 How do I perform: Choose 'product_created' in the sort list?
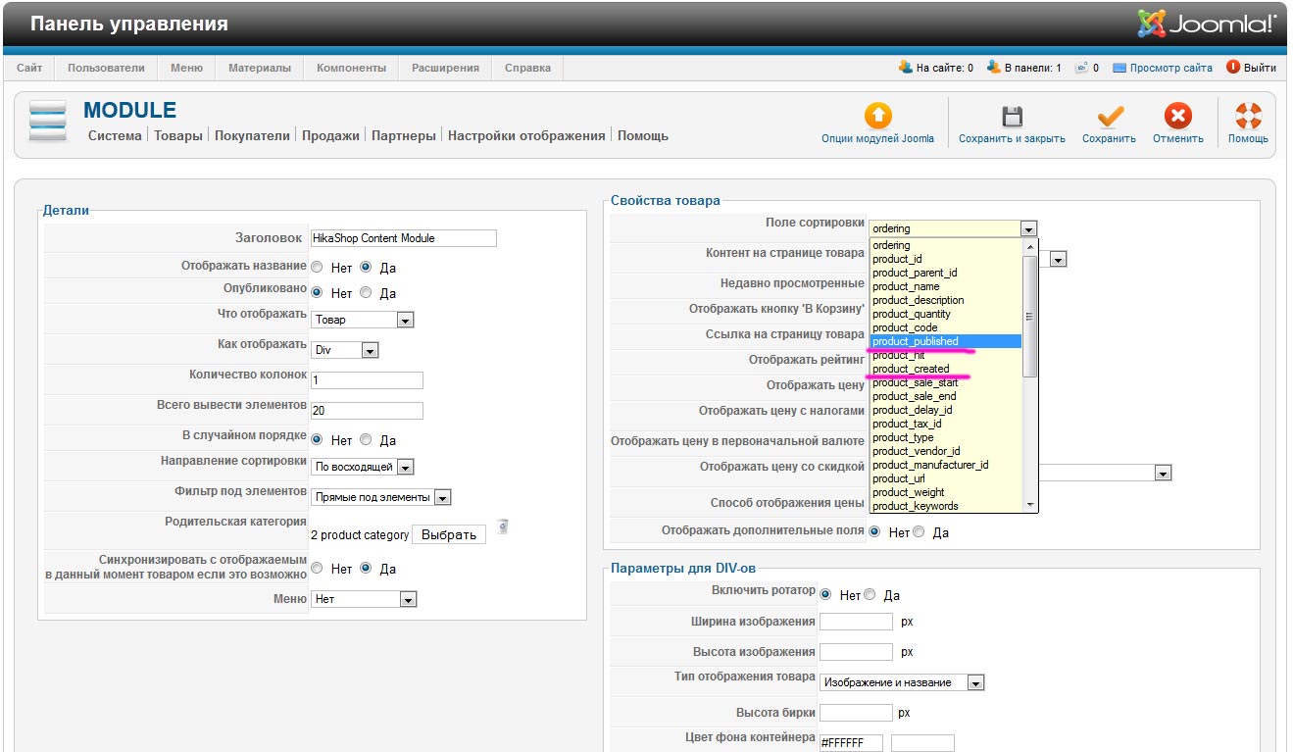tap(911, 369)
